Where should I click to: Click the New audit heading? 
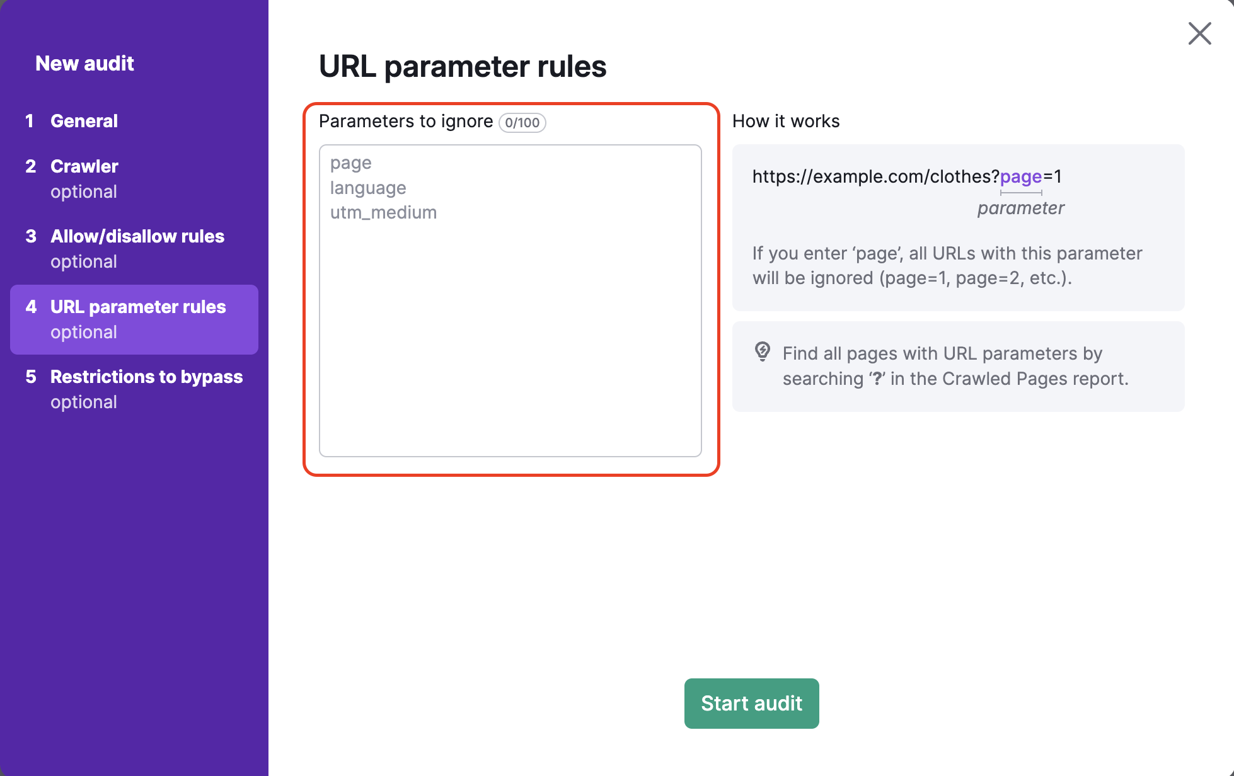[x=85, y=63]
